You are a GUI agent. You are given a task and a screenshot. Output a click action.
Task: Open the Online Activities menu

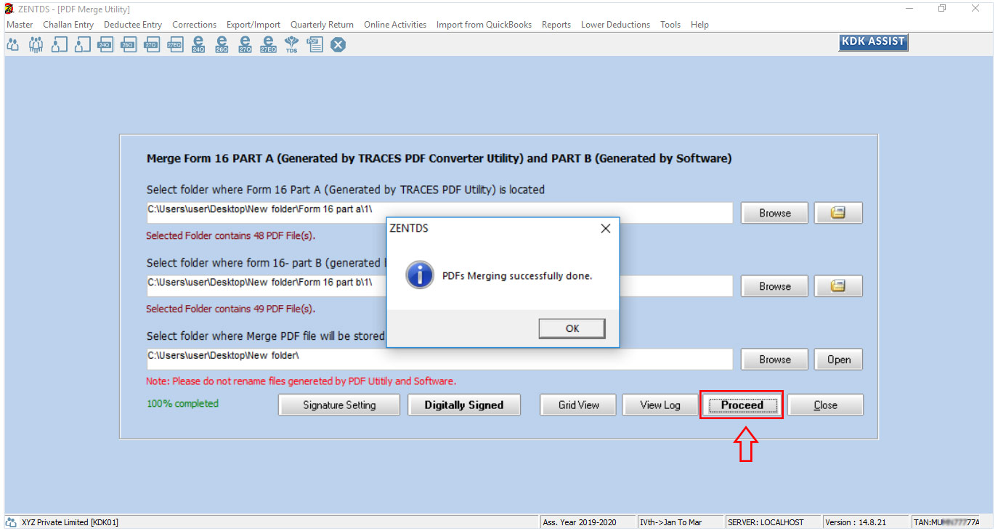(x=395, y=24)
